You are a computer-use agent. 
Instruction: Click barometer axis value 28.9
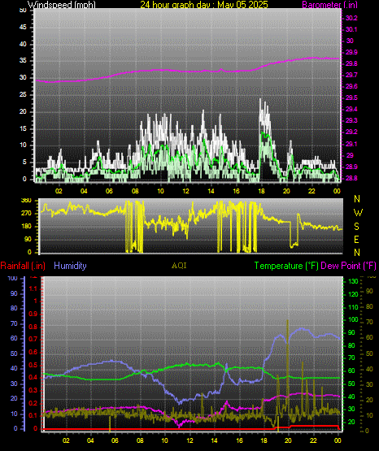point(351,167)
